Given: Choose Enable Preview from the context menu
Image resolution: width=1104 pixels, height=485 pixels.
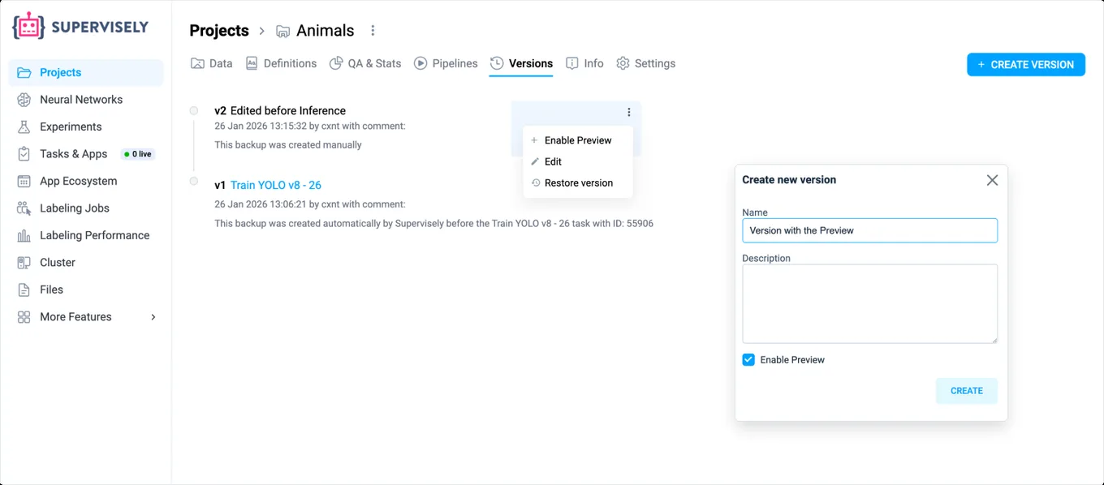Looking at the screenshot, I should 578,140.
